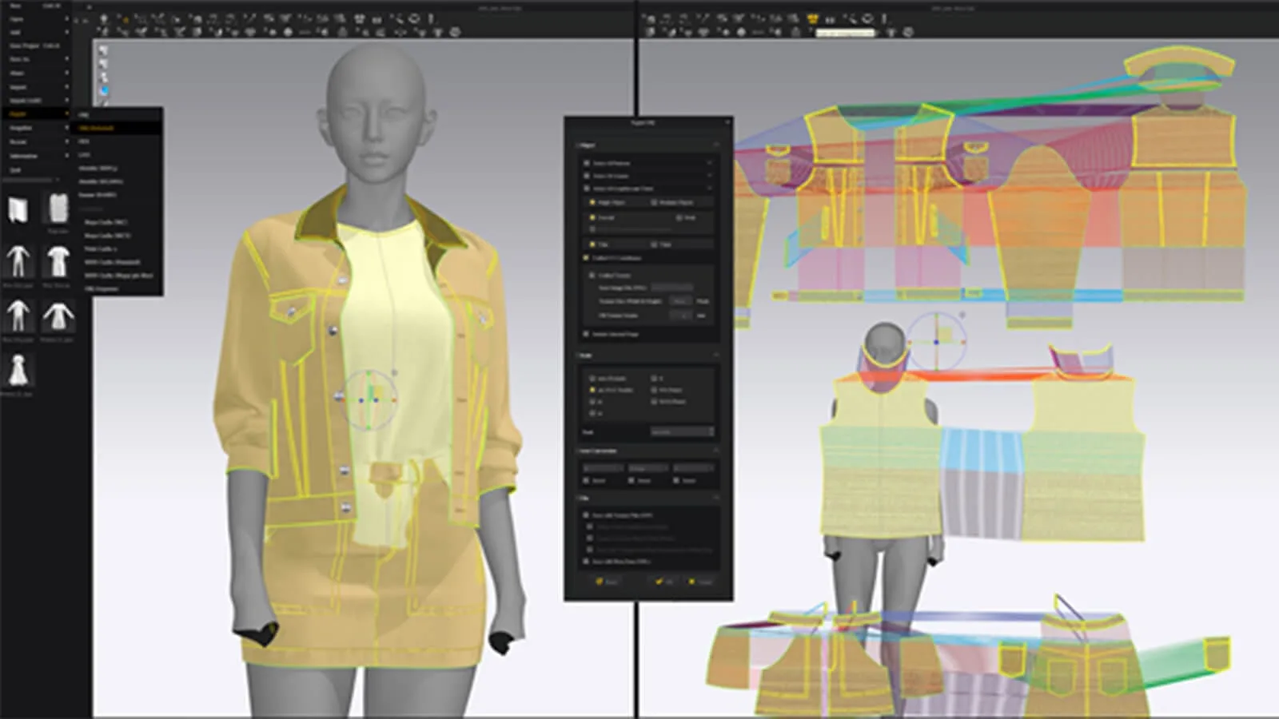This screenshot has width=1279, height=719.
Task: Click the circular lens icon near the 2D toolbar's right end
Action: coord(867,18)
